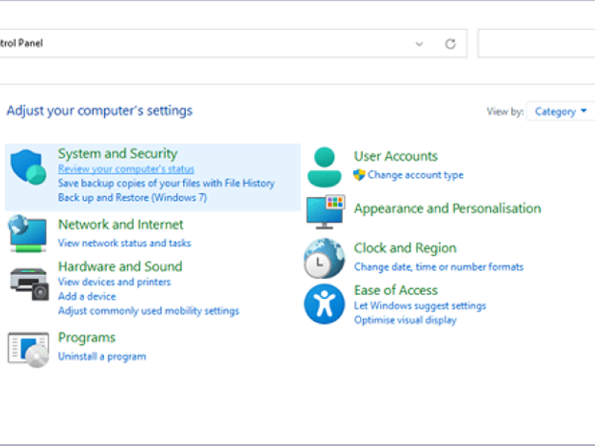Viewport: 595px width, 446px height.
Task: Click the Network and Internet globe monitor icon
Action: tap(28, 233)
